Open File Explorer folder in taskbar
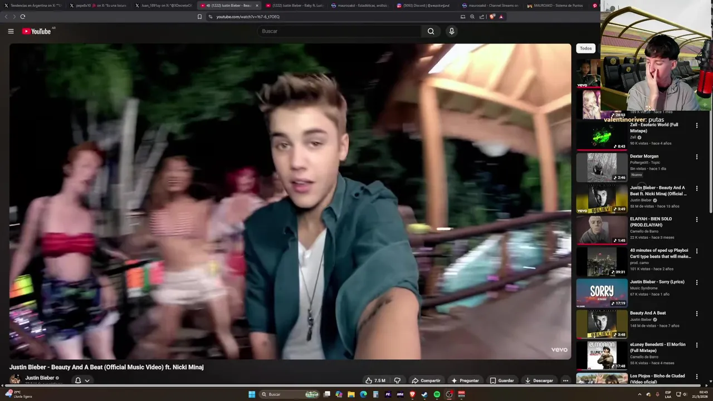The width and height of the screenshot is (713, 401). pos(351,394)
